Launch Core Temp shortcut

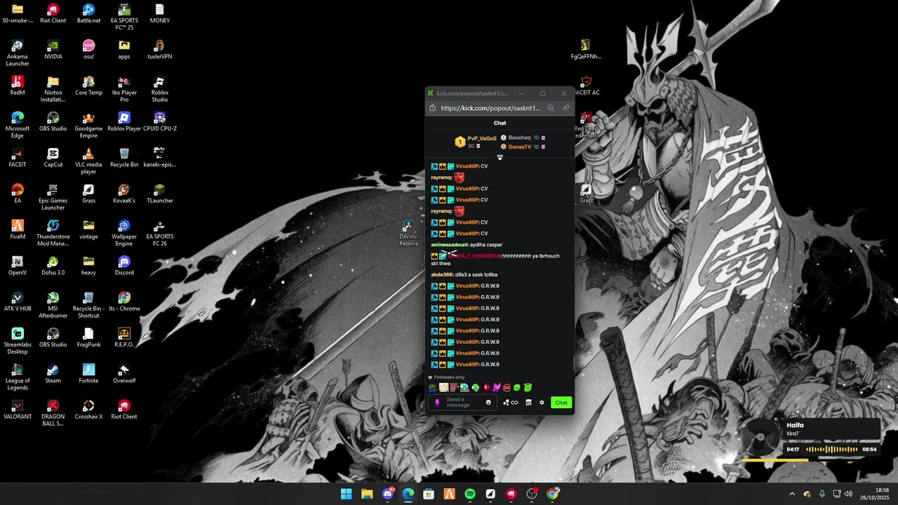[x=88, y=86]
